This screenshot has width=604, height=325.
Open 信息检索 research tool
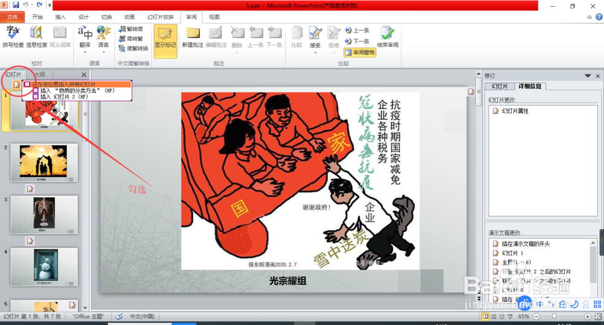[x=36, y=33]
